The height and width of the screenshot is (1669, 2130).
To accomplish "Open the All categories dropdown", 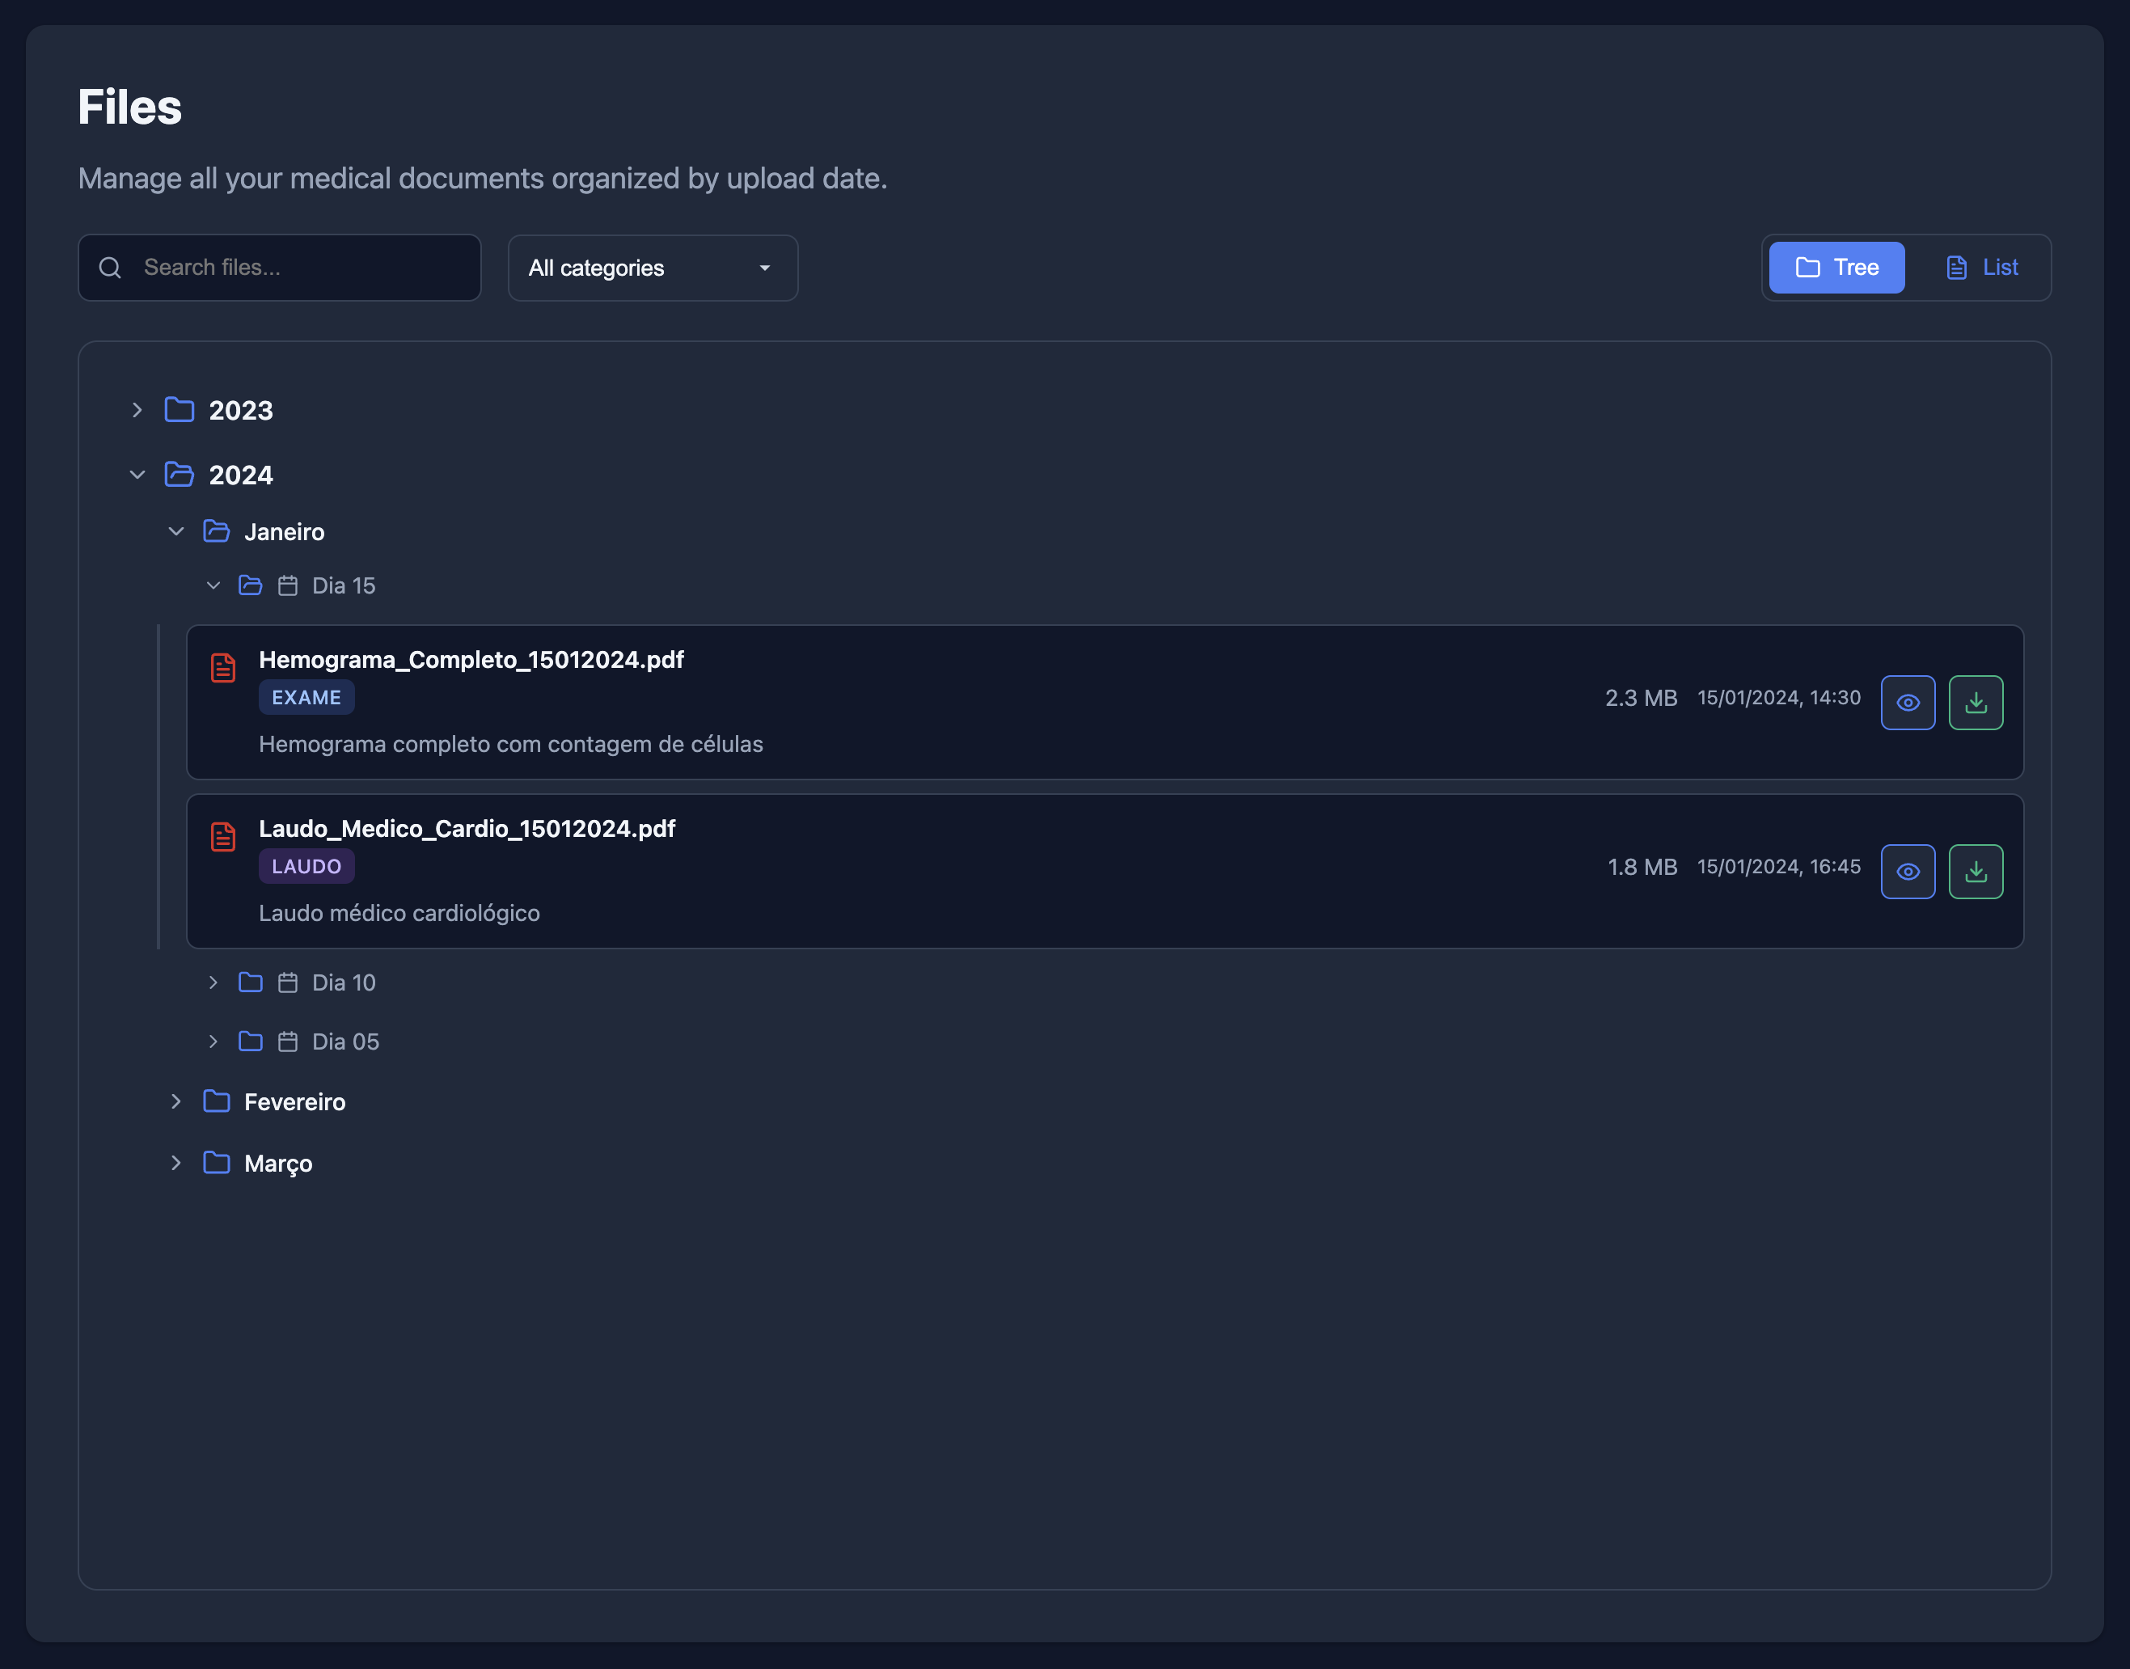I will click(x=652, y=268).
